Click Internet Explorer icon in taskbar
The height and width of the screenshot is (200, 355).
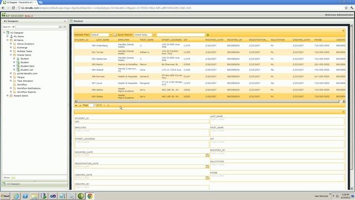pos(16,196)
